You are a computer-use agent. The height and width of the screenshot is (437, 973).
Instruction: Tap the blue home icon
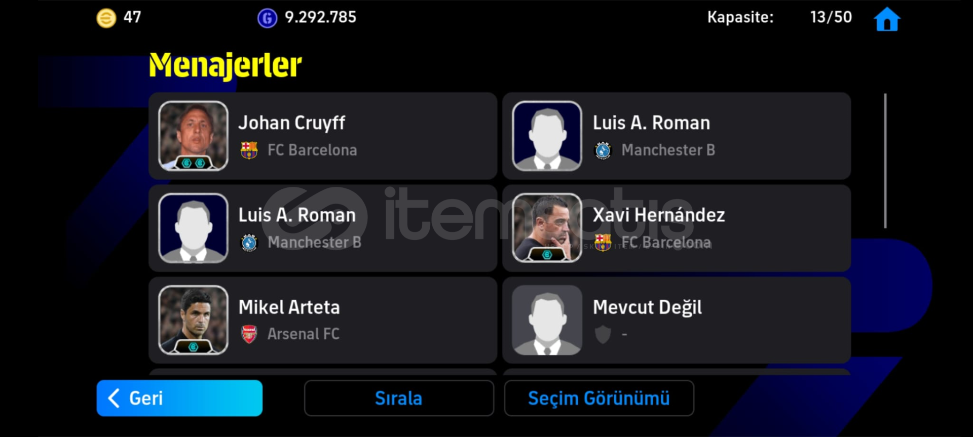pos(887,19)
